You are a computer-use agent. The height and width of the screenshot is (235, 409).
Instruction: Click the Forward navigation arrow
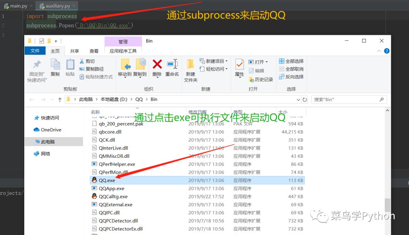point(43,100)
